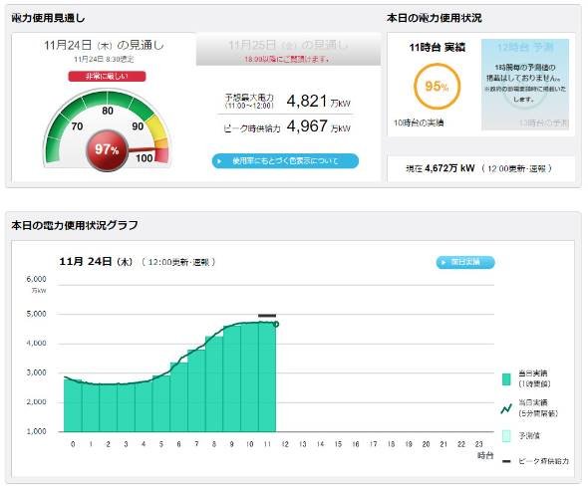This screenshot has width=588, height=492.
Task: Click the 10時台の実績 label
Action: pyautogui.click(x=419, y=123)
